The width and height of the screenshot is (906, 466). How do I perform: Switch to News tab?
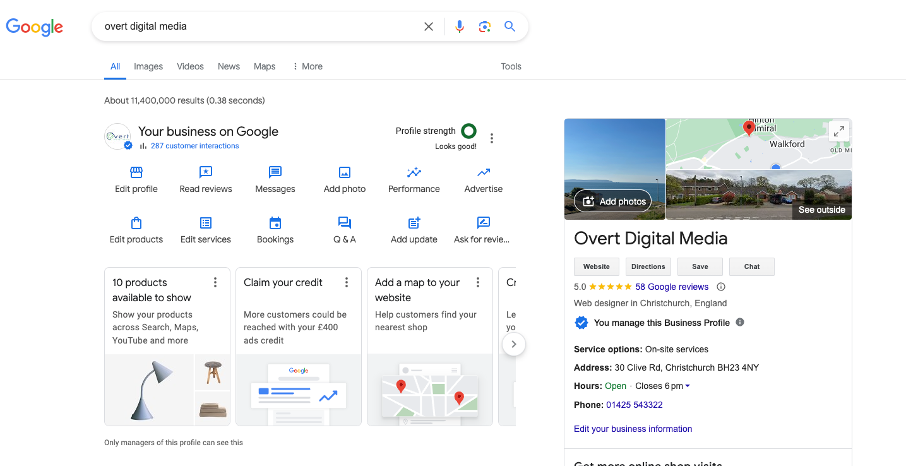tap(229, 66)
